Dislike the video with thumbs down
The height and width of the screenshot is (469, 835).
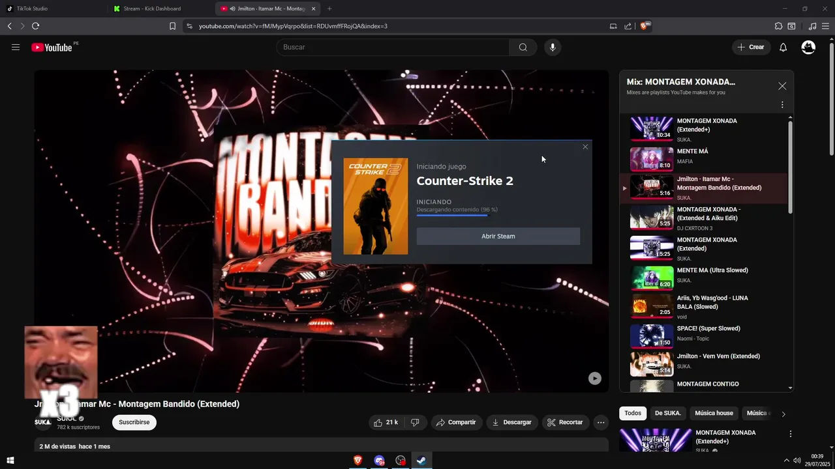click(x=415, y=422)
